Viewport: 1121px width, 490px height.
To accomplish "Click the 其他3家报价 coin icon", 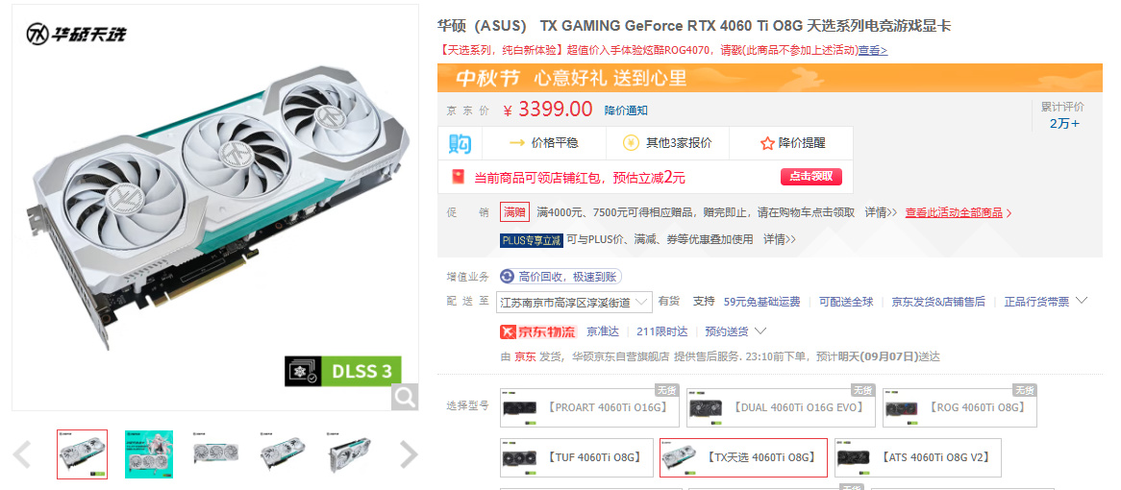I will (631, 143).
